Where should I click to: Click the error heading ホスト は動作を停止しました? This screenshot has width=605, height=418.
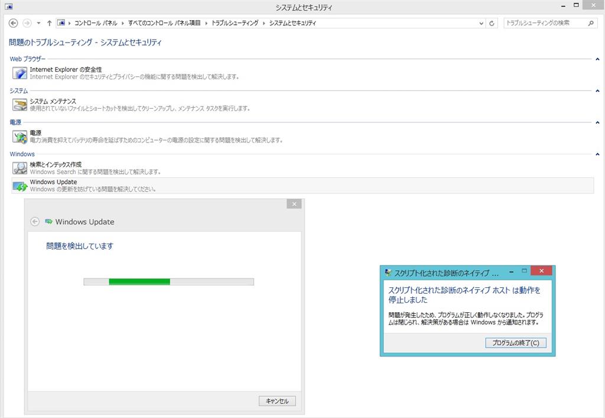(x=464, y=295)
